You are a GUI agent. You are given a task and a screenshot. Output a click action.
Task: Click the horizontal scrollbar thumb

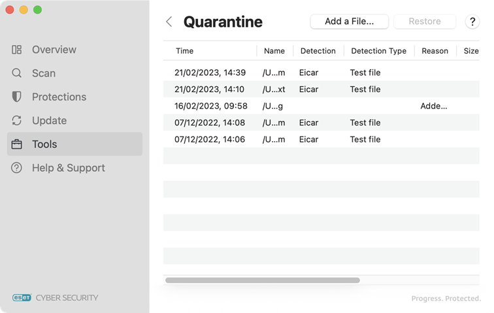click(263, 280)
